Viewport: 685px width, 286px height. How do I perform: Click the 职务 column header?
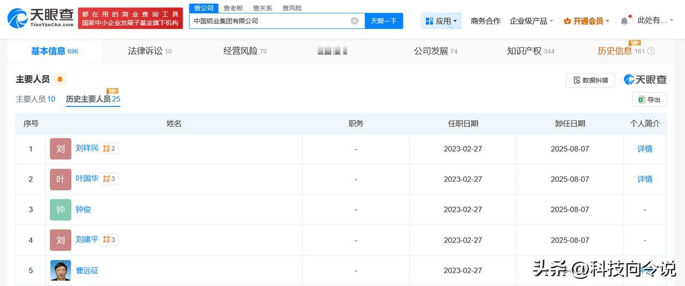pos(356,123)
